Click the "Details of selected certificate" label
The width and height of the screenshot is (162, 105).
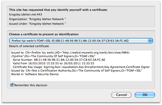point(29,46)
